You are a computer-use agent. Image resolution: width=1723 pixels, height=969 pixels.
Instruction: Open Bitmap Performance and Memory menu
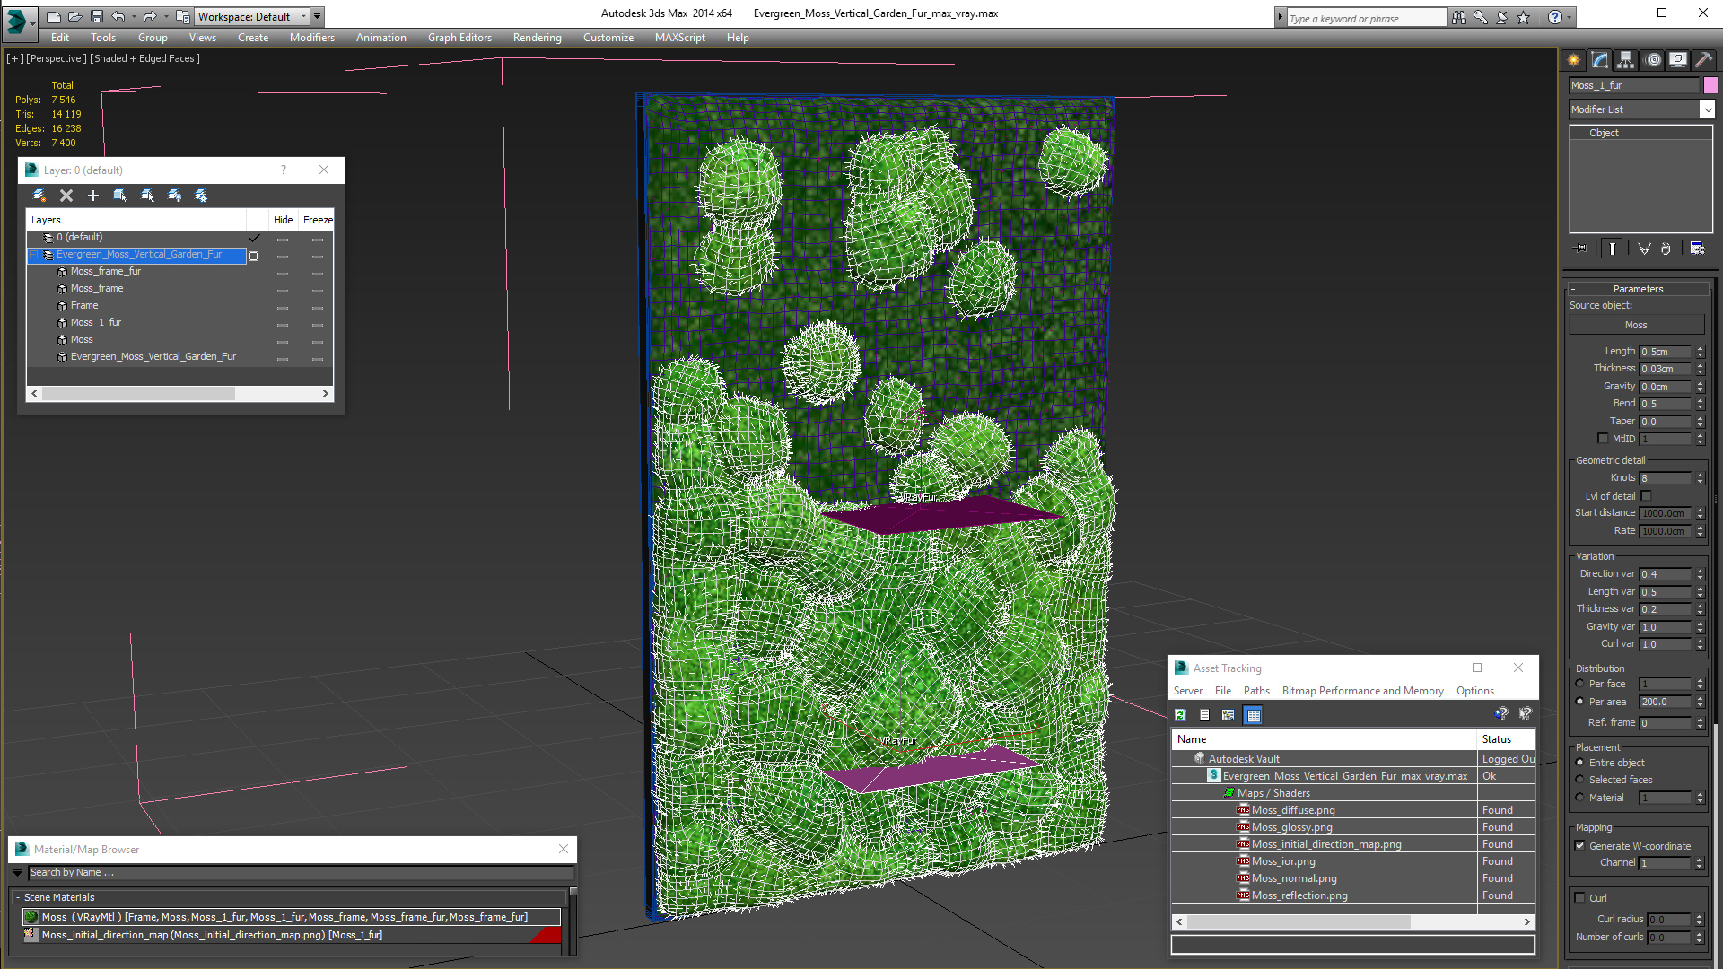1362,691
